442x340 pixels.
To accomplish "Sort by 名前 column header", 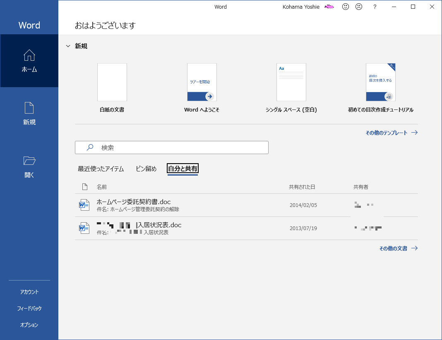I will coord(102,187).
